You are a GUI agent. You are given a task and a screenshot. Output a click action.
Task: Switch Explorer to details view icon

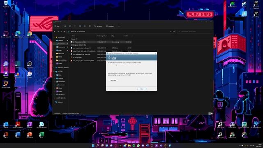(210, 113)
